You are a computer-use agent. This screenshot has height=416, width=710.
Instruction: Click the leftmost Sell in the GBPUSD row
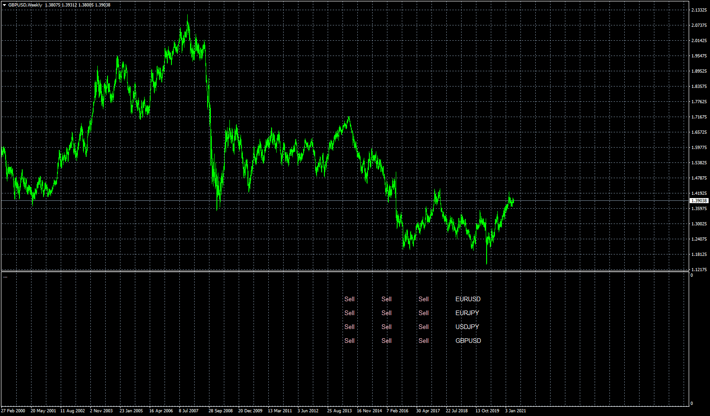click(349, 341)
